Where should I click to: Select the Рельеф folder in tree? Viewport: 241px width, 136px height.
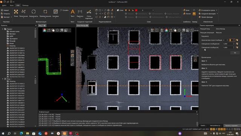[12, 41]
